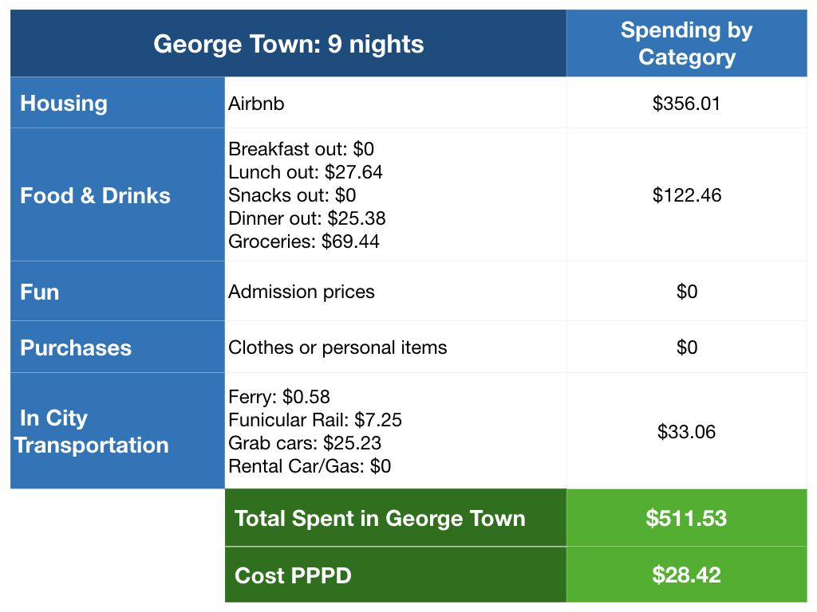Click the Fun row label

point(40,292)
